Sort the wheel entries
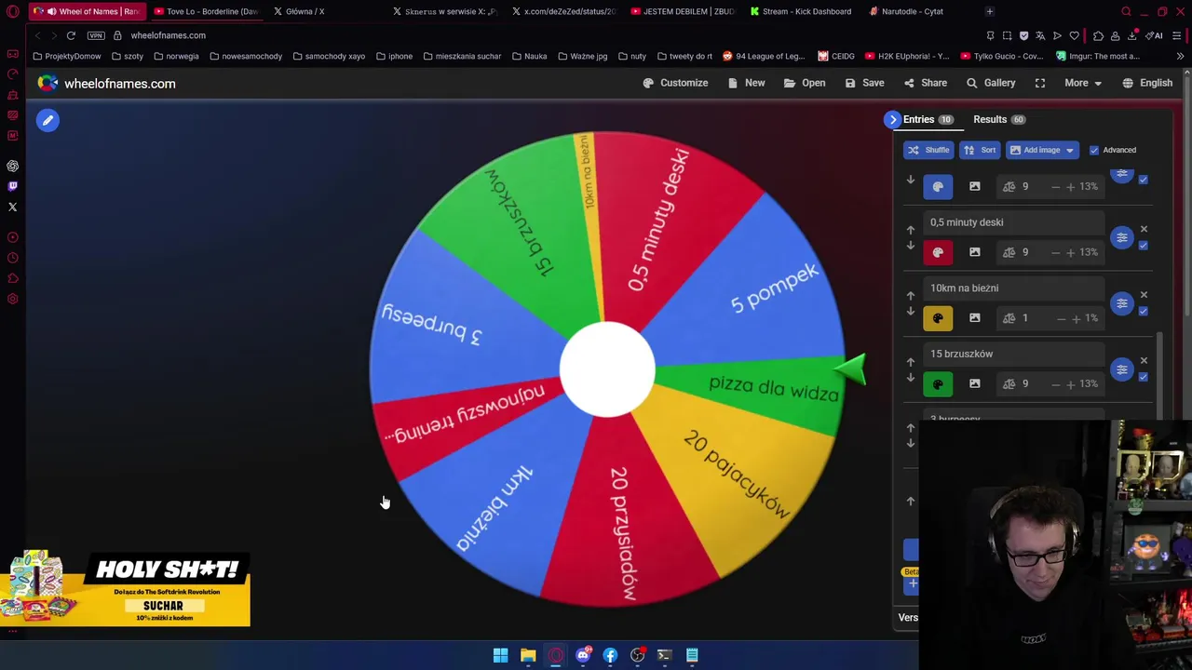1192x670 pixels. [x=980, y=150]
